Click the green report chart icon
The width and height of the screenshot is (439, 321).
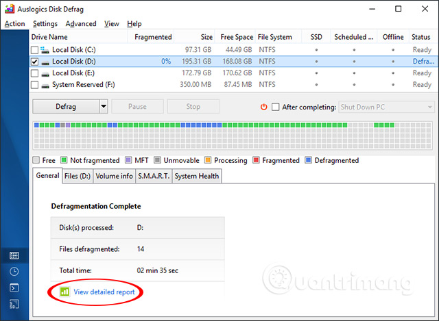pyautogui.click(x=64, y=292)
